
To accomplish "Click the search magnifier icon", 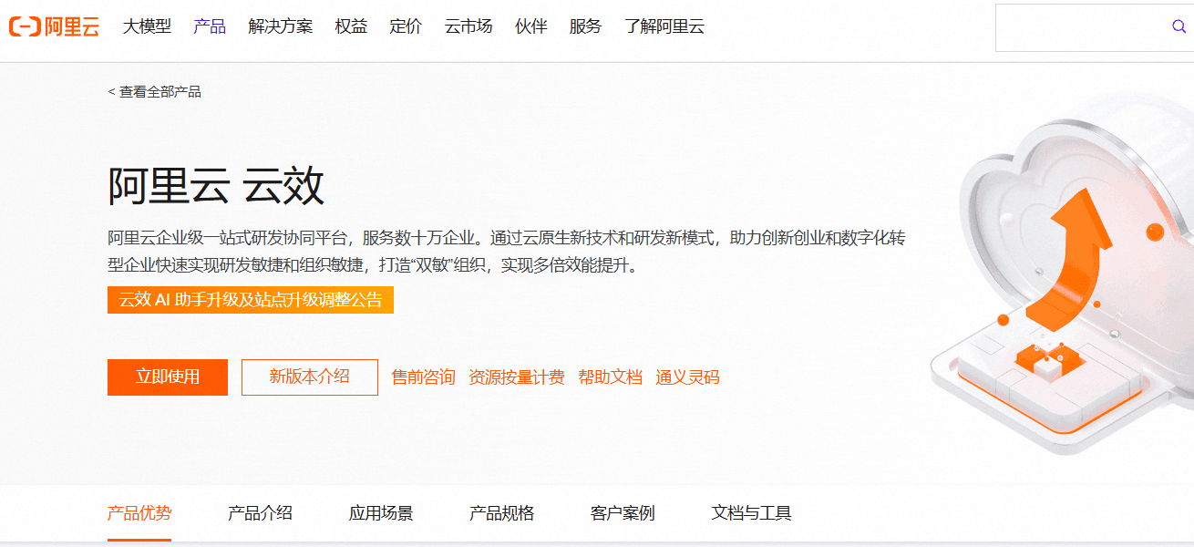I will [x=1179, y=27].
